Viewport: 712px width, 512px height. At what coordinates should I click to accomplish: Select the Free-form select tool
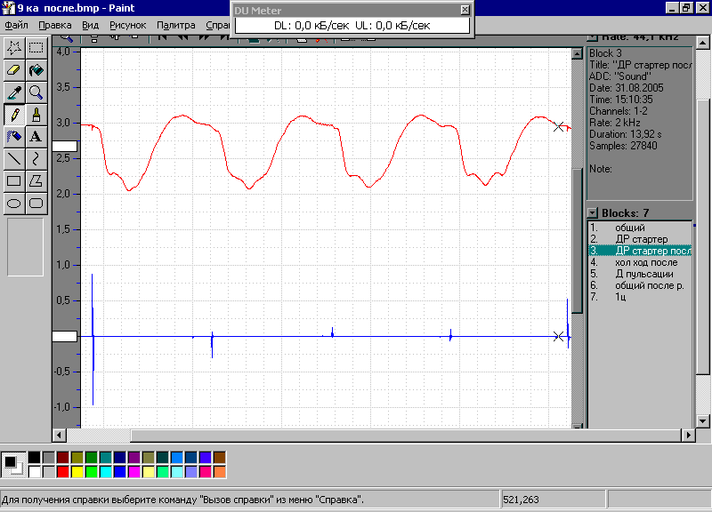pos(14,48)
